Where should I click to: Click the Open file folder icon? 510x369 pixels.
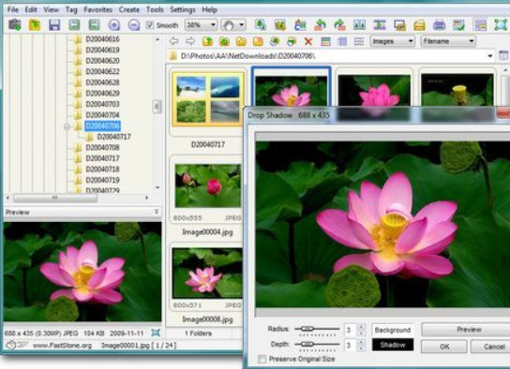pyautogui.click(x=35, y=24)
